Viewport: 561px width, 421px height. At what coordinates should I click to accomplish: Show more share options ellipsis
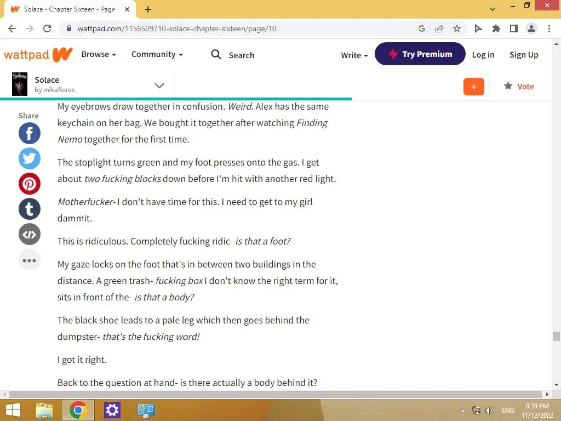pyautogui.click(x=30, y=260)
